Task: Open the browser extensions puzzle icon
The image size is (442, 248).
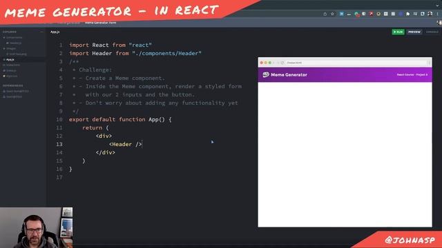Action: pos(407,14)
